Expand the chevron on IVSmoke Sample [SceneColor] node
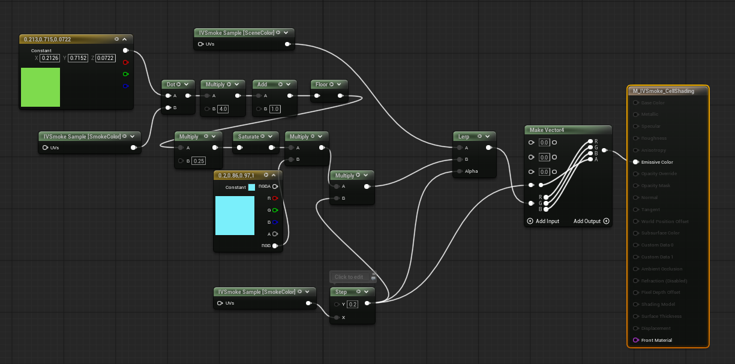735x364 pixels. [286, 33]
